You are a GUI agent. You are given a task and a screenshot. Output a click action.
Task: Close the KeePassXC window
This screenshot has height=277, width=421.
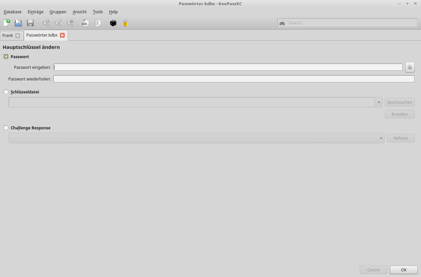click(415, 4)
